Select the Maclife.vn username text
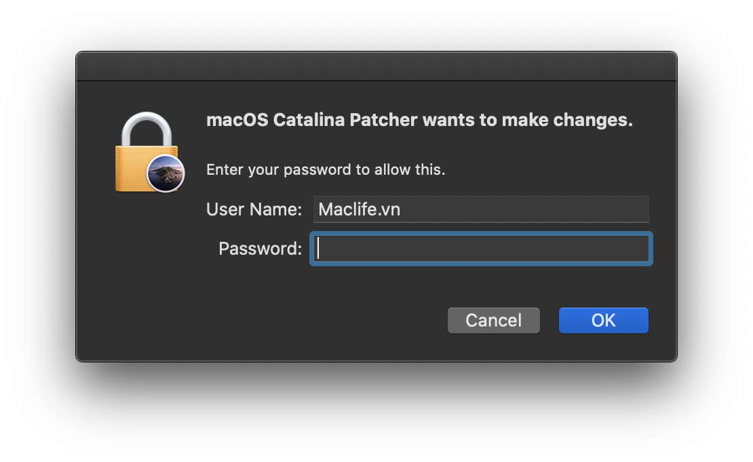Screen dimensions: 753x462 [x=358, y=209]
